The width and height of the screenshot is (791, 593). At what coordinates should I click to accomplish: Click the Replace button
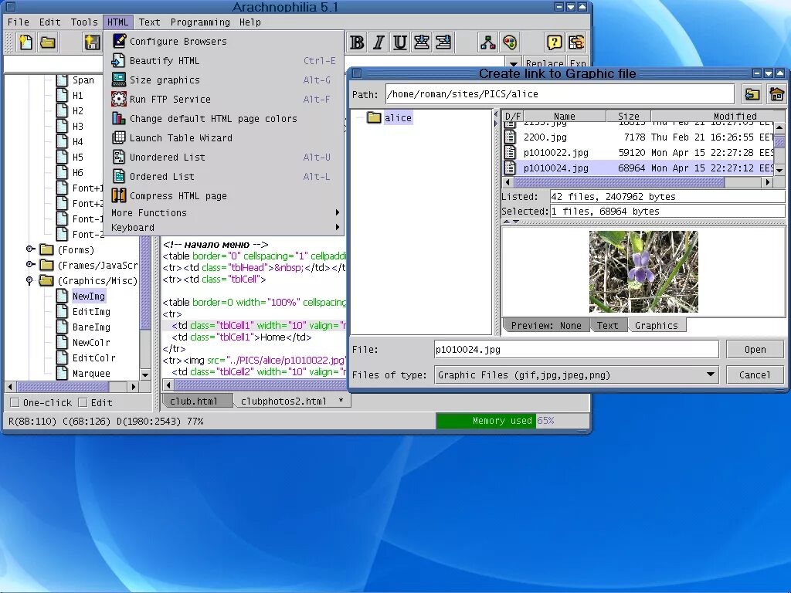(545, 63)
